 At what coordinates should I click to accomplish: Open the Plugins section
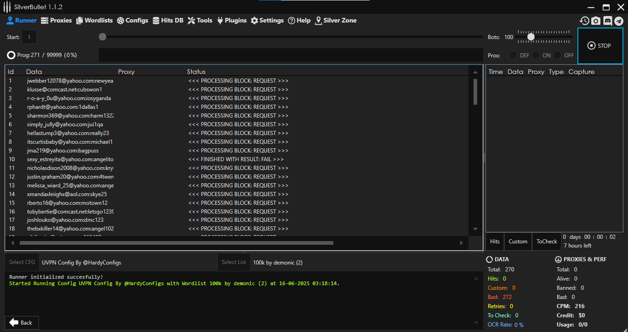click(232, 20)
